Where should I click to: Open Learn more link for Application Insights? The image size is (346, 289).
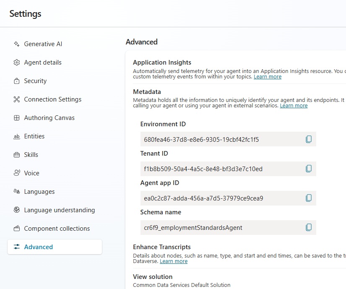(268, 77)
